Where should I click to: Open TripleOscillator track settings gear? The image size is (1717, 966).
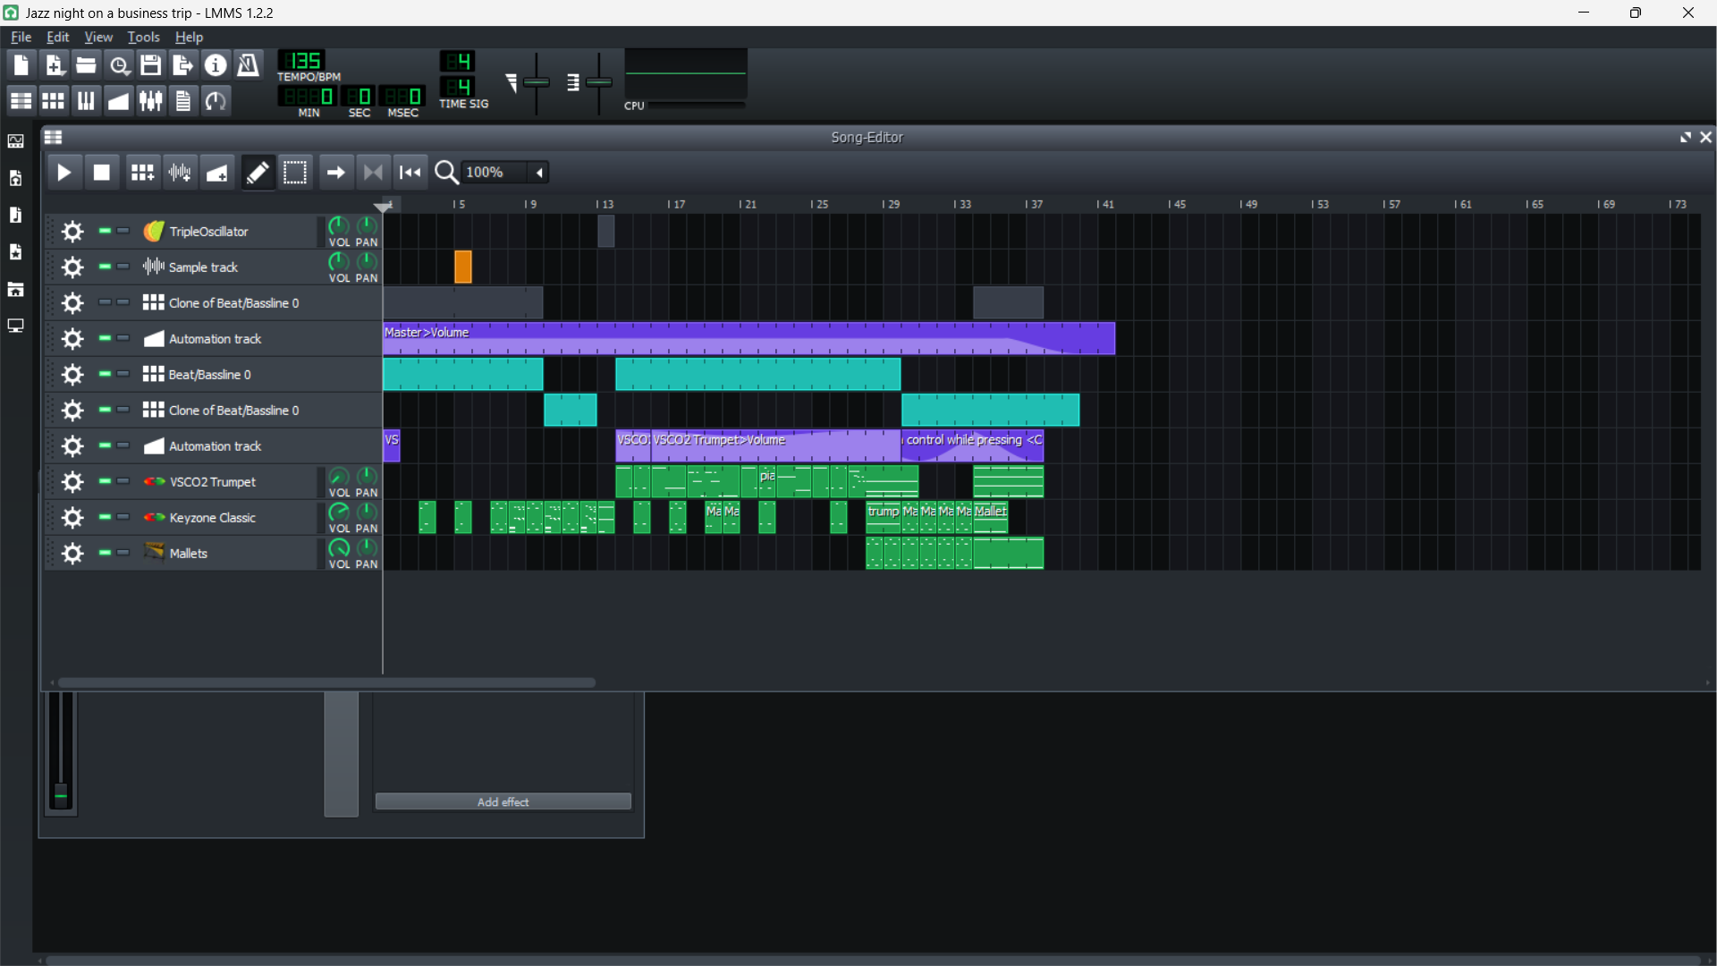tap(72, 232)
